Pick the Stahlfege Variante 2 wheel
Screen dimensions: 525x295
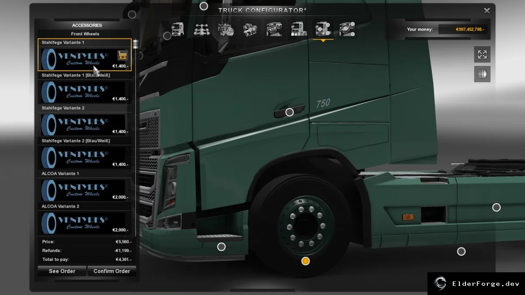click(x=84, y=120)
